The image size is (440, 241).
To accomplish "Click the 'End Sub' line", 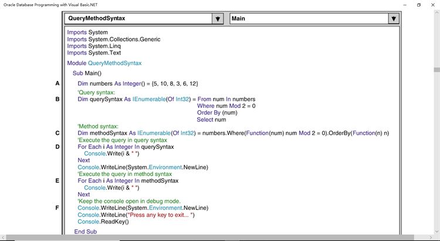I will click(85, 232).
